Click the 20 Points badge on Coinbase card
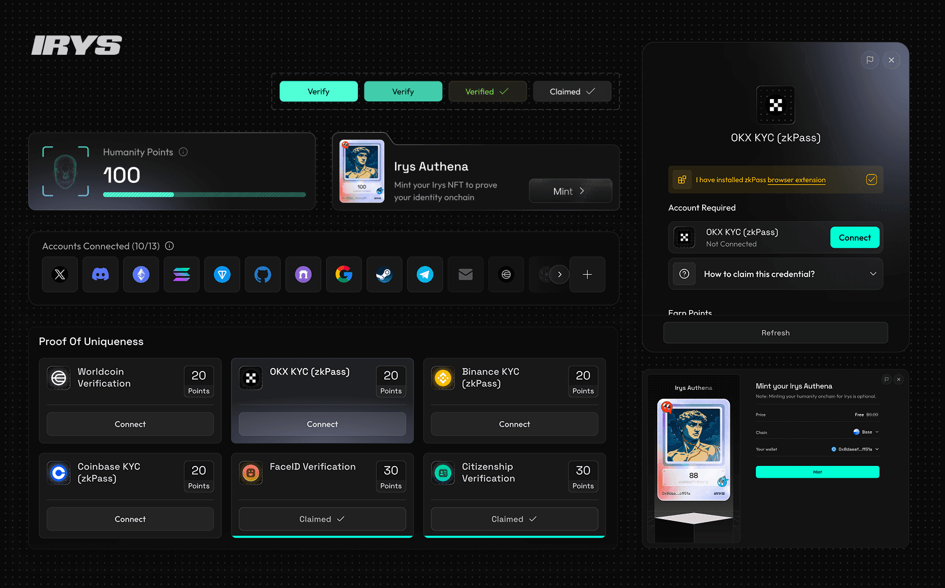The width and height of the screenshot is (945, 588). click(x=199, y=476)
